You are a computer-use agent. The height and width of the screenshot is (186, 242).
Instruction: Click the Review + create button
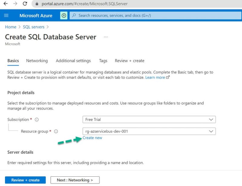pyautogui.click(x=25, y=180)
